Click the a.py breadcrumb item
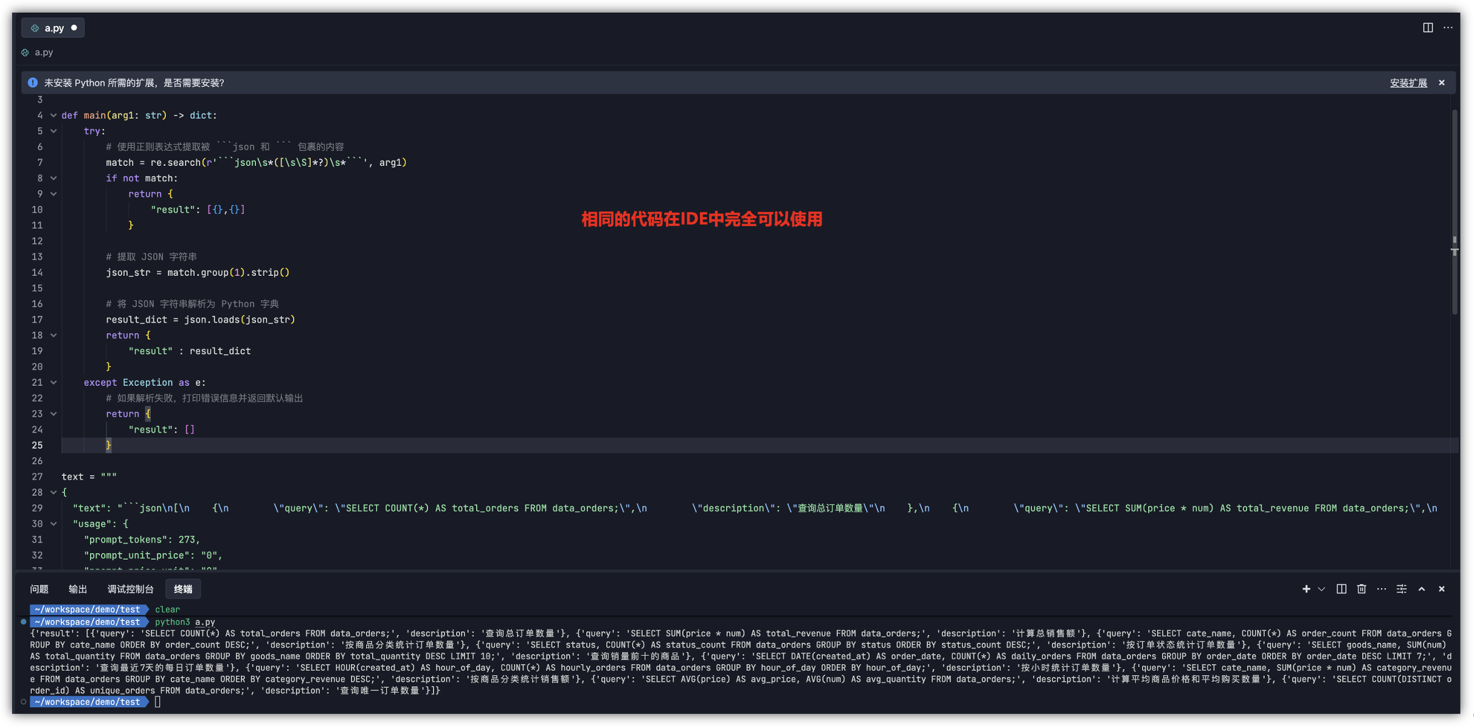The image size is (1474, 728). [43, 53]
